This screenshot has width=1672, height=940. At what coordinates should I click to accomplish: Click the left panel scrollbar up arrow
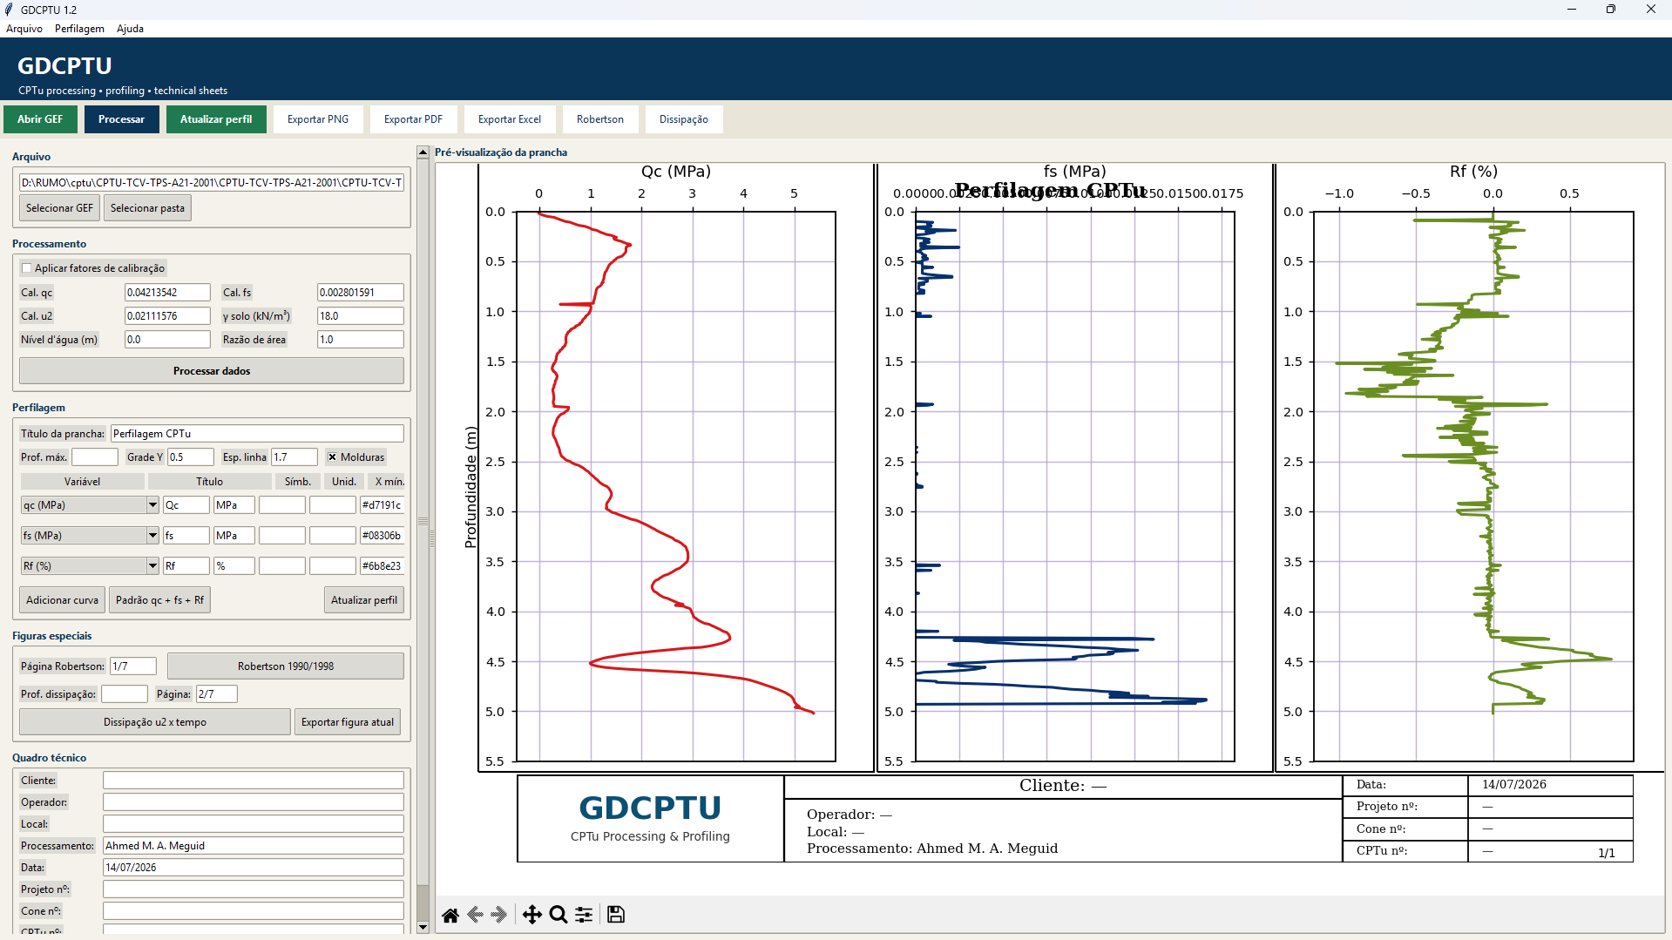(x=423, y=152)
